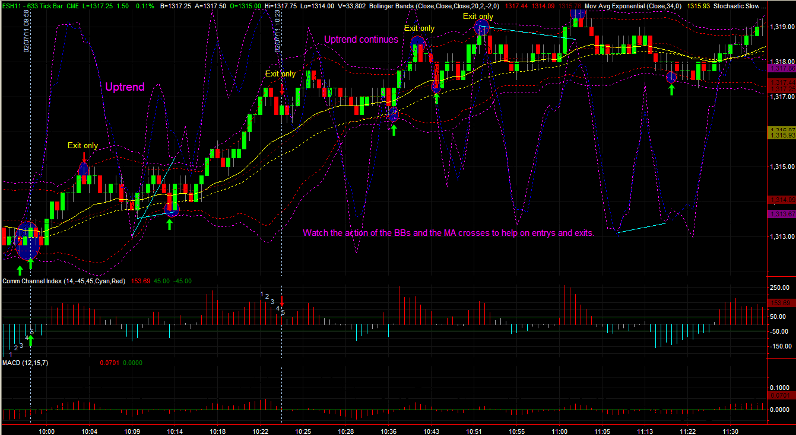Screen dimensions: 796x435
Task: Select the Exit only label above 10:04 bars
Action: click(83, 145)
